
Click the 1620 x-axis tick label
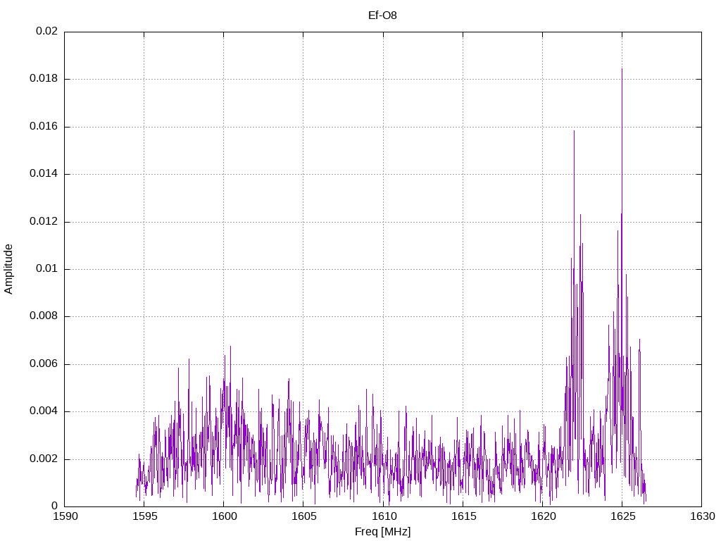point(543,516)
